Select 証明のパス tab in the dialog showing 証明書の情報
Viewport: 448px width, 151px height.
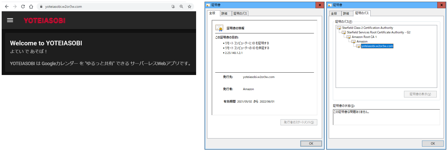point(240,14)
